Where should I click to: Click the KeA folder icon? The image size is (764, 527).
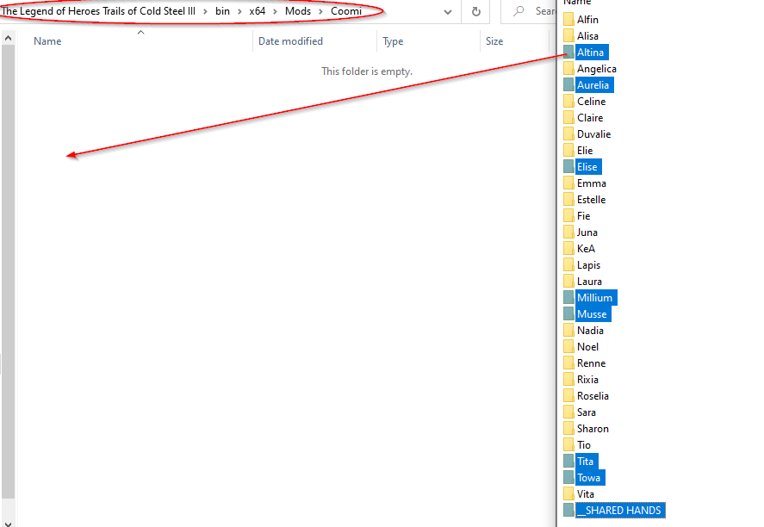pos(568,248)
